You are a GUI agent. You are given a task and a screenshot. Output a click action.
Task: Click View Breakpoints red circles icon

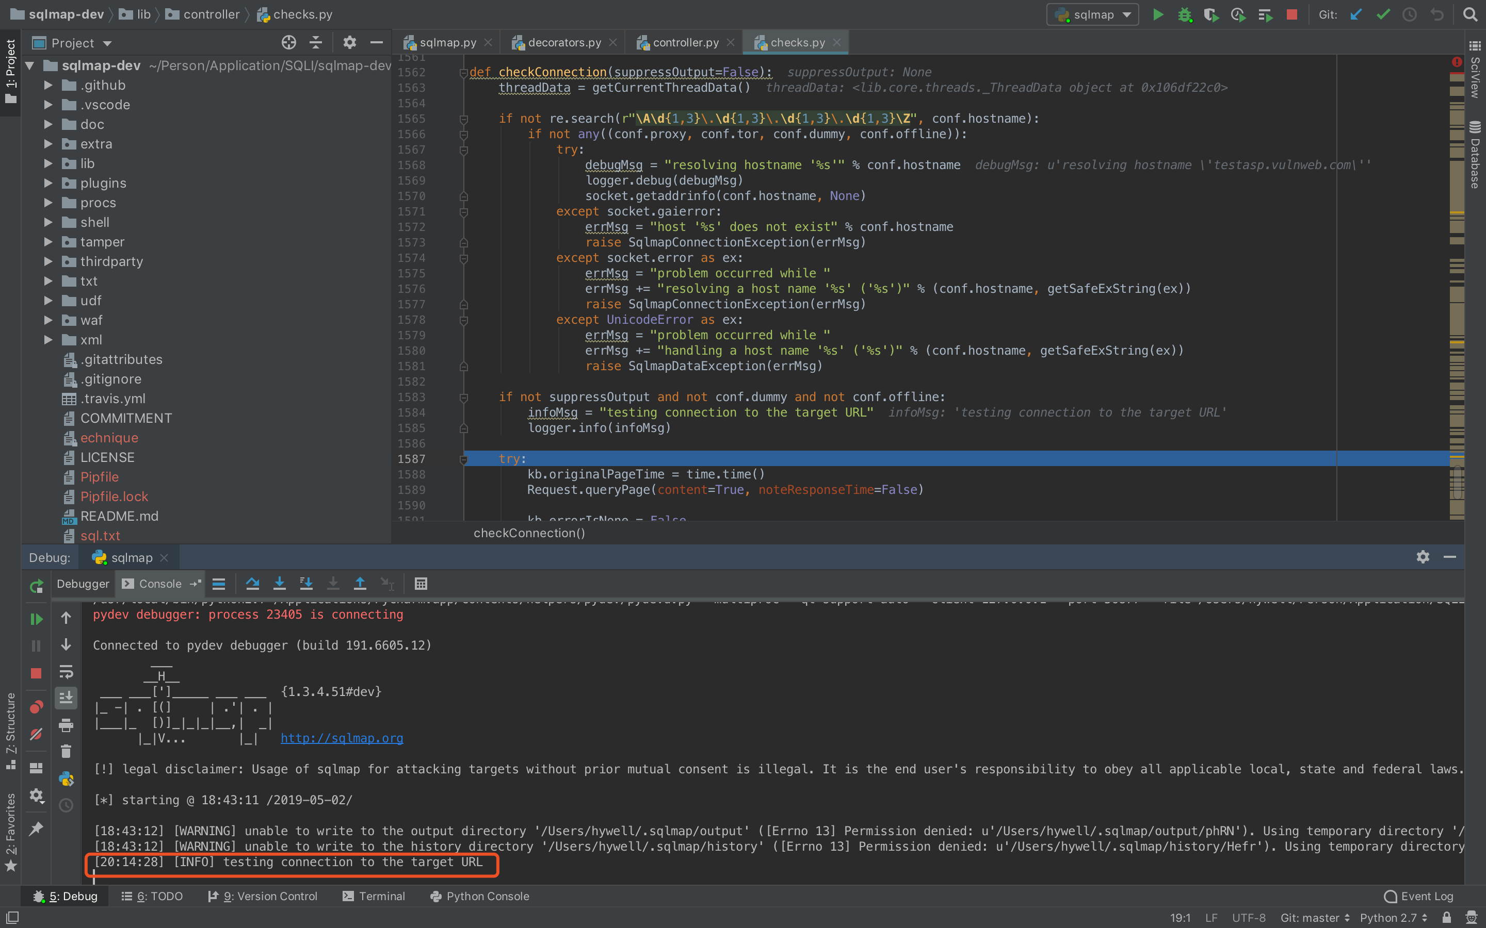click(x=36, y=707)
